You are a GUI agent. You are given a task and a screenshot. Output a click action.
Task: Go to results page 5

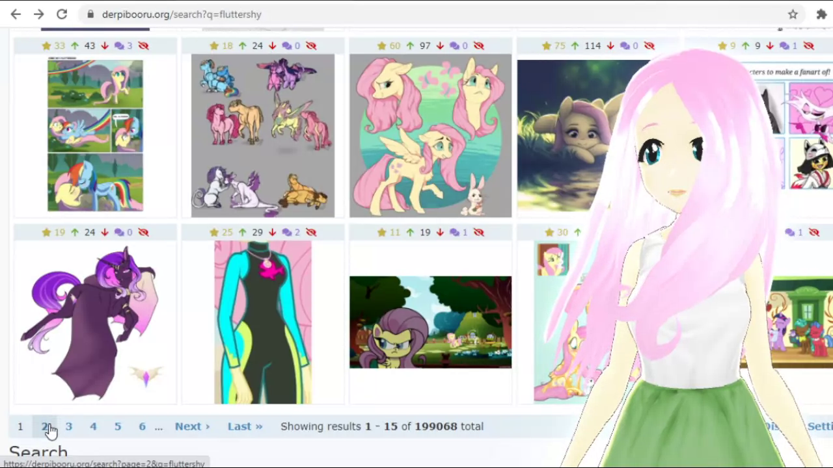click(118, 426)
